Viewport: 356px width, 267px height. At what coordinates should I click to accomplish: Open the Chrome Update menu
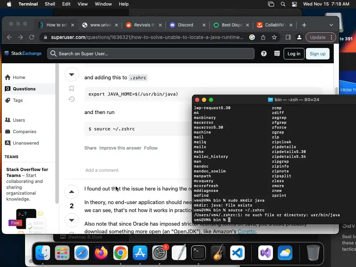pos(320,37)
